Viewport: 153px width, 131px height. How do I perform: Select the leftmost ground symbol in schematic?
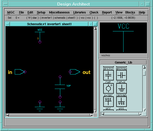40,107
